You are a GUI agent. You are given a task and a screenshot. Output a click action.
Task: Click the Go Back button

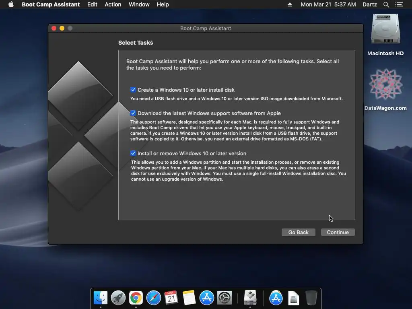click(299, 232)
